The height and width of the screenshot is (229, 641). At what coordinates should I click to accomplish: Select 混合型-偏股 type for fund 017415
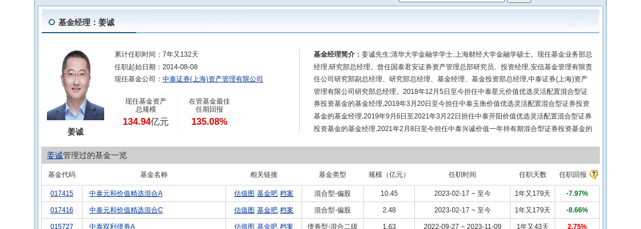pos(333,194)
